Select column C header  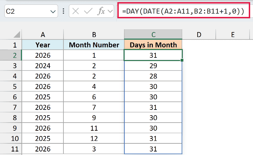(153, 35)
